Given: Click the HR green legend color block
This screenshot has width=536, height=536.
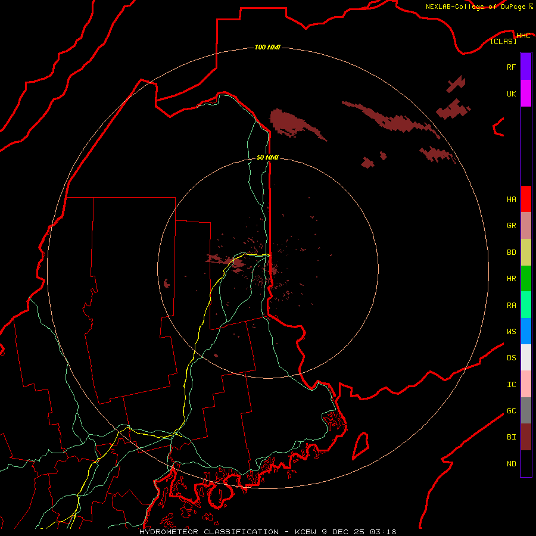Looking at the screenshot, I should pyautogui.click(x=526, y=278).
